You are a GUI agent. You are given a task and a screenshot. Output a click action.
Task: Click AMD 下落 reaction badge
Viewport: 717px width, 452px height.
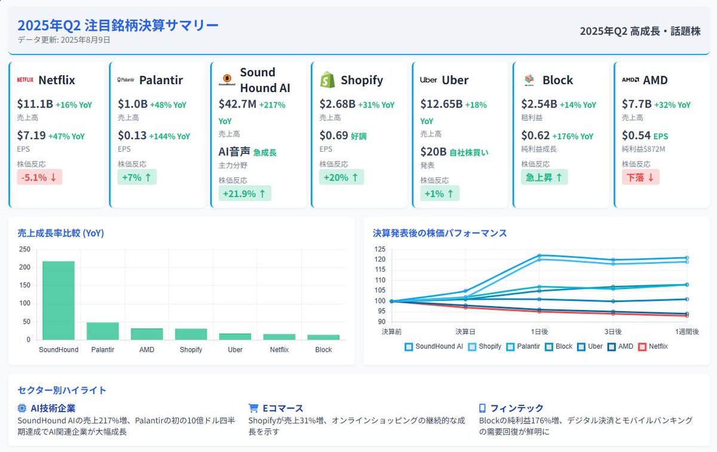coord(641,177)
